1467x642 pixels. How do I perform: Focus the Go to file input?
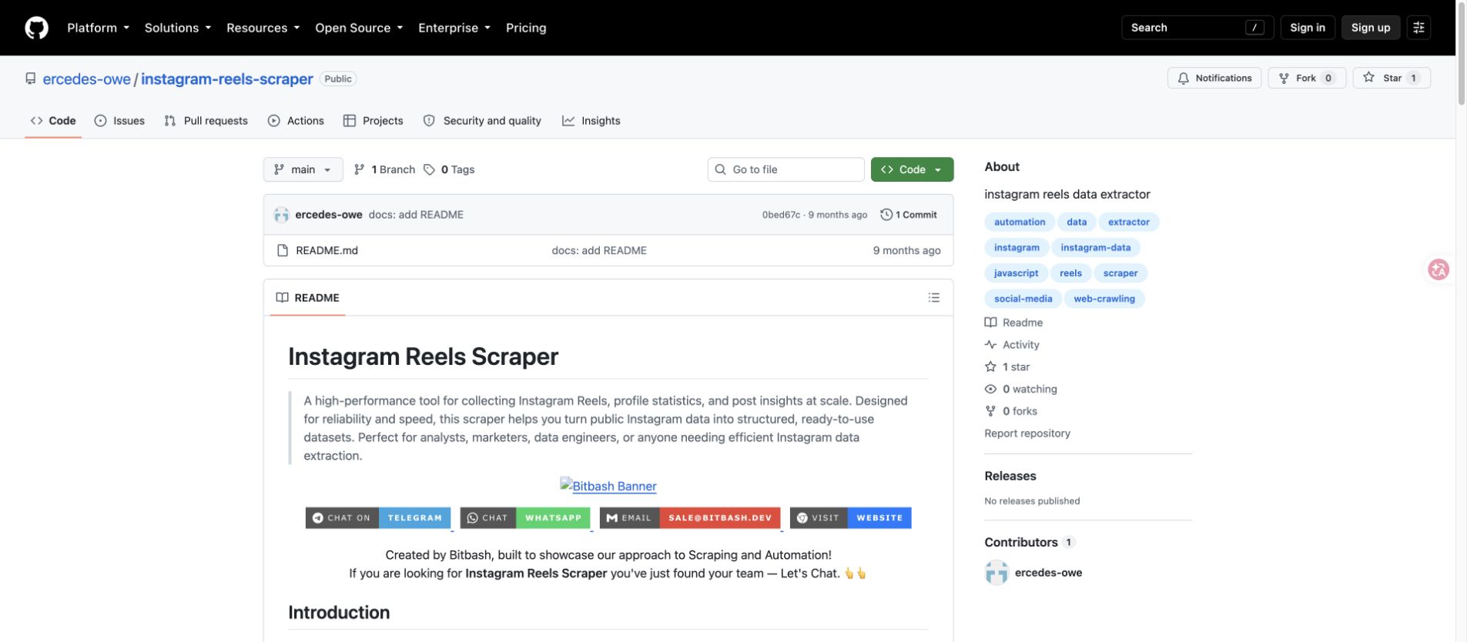tap(785, 169)
